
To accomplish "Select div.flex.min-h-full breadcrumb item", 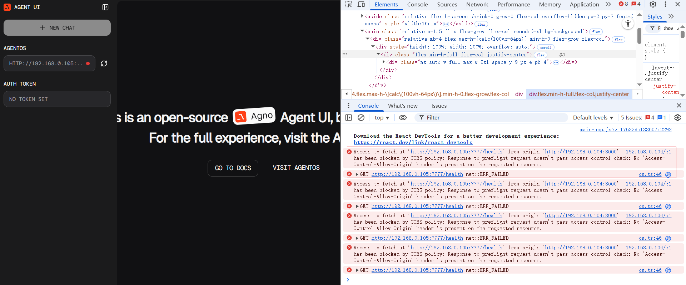I will [x=579, y=94].
